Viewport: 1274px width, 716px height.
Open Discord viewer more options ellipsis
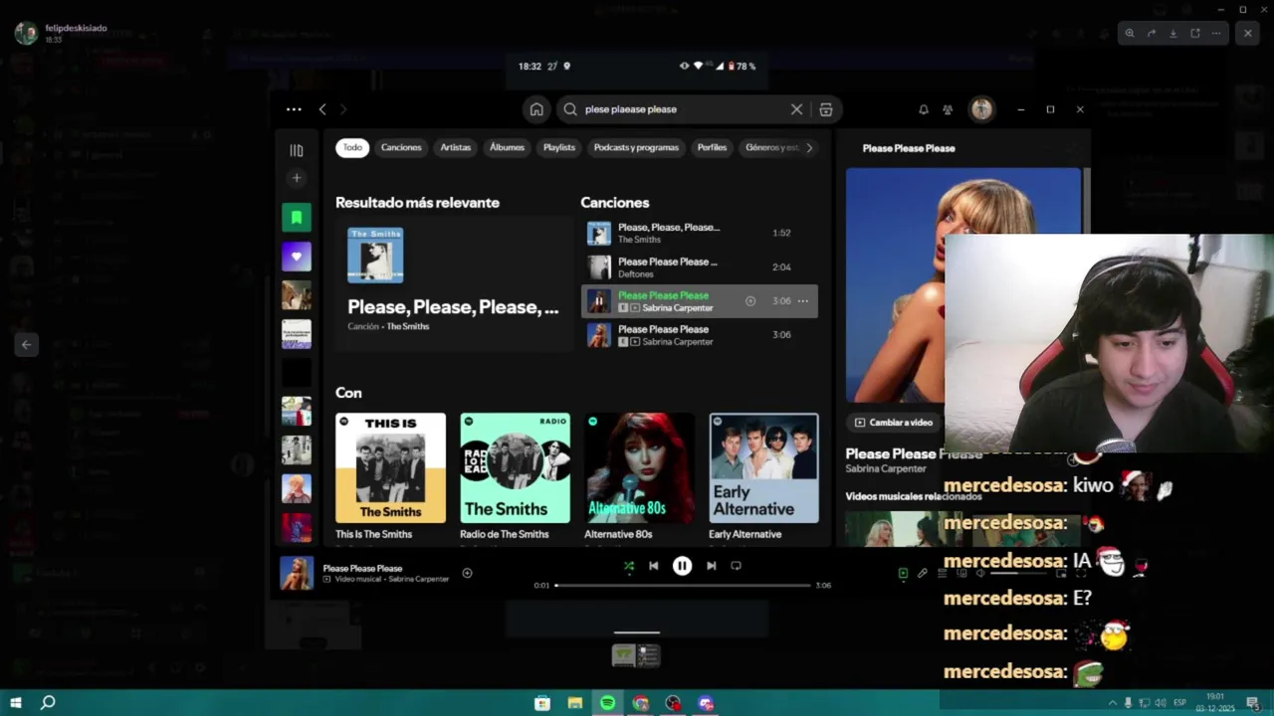pos(1216,33)
